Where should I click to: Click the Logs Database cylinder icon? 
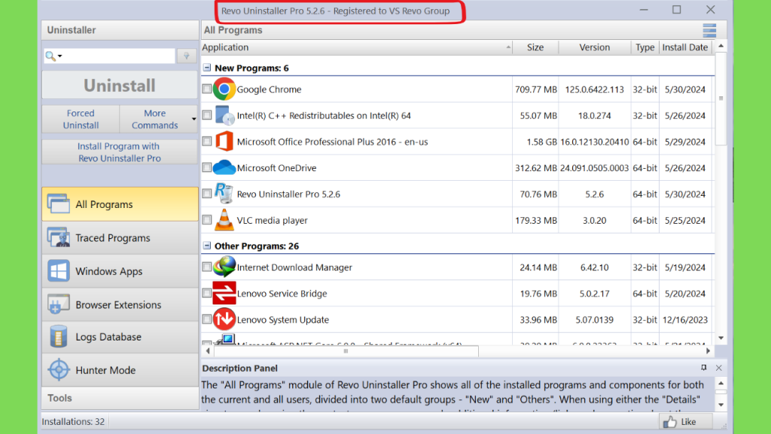point(59,337)
